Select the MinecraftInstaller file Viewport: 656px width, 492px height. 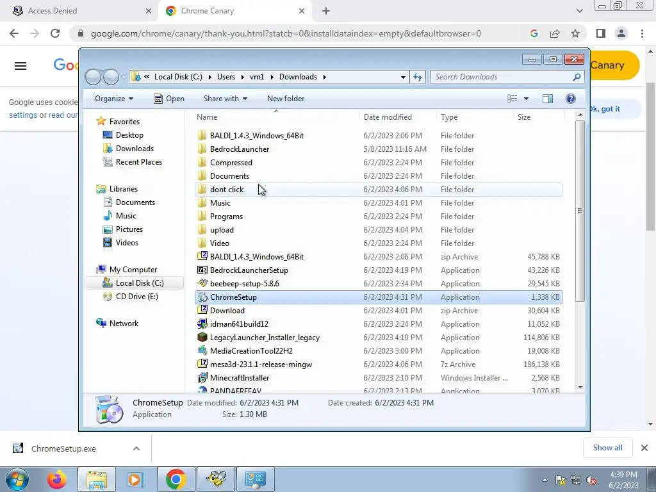[x=378, y=378]
